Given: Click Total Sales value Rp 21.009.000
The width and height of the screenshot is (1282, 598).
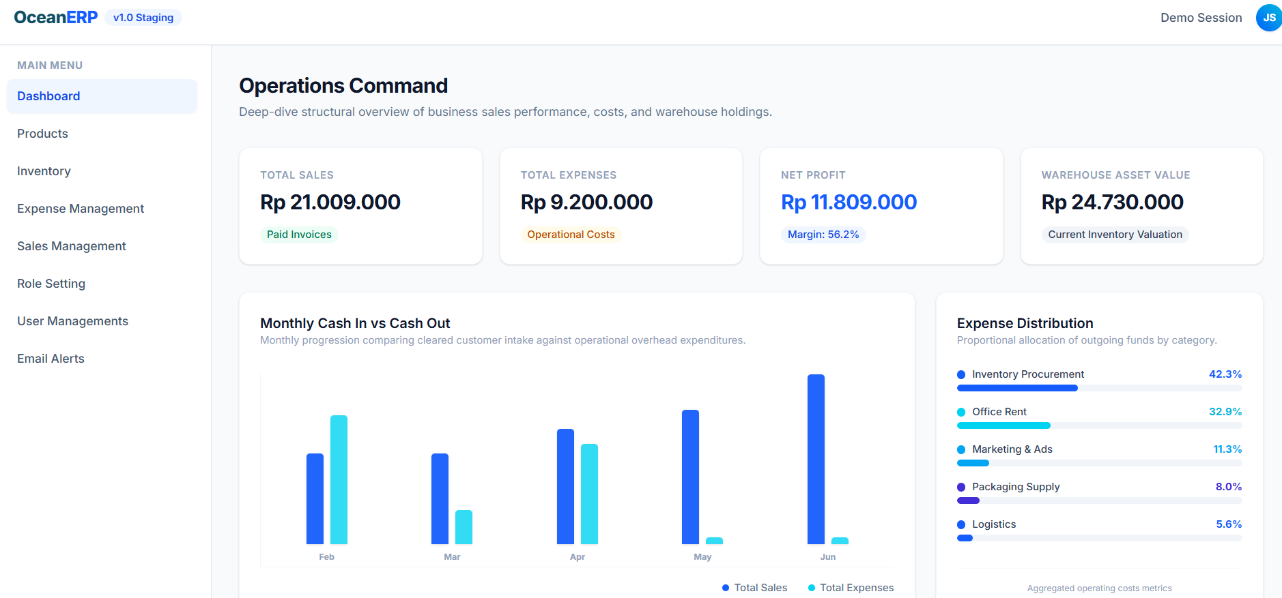Looking at the screenshot, I should click(x=330, y=202).
